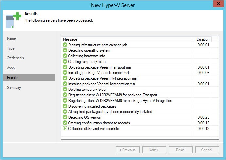Viewport: 226px width, 160px height.
Task: Select 'Installing package VeeamHvIntegration.msi' row text
Action: pyautogui.click(x=102, y=84)
